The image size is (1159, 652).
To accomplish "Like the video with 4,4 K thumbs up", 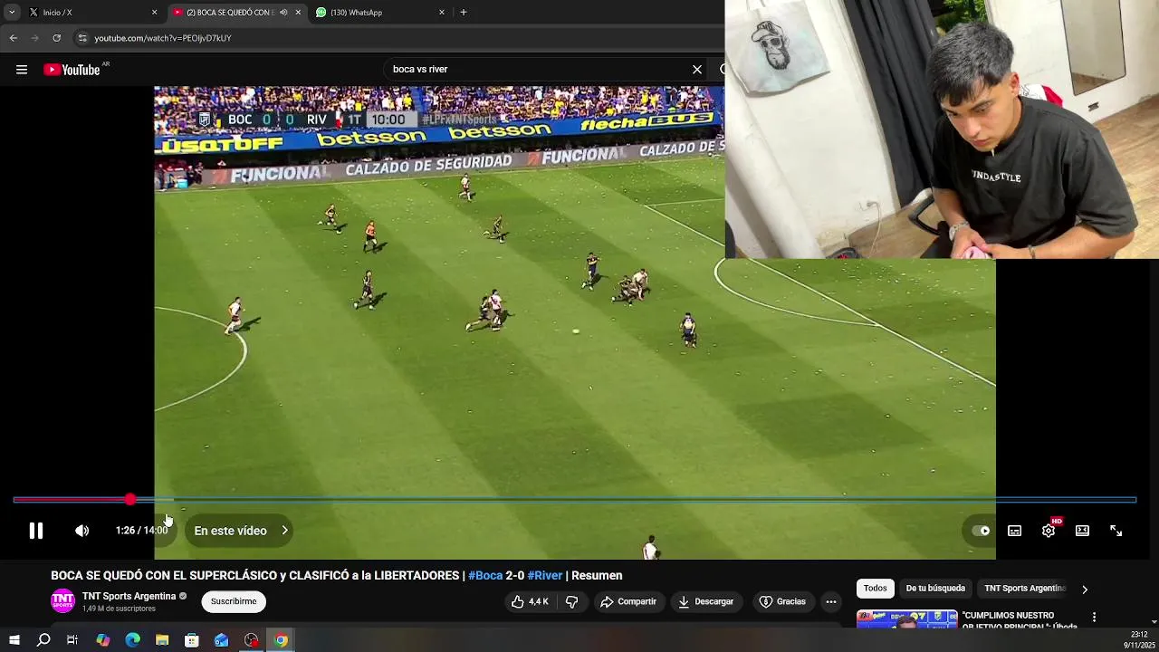I will coord(530,601).
